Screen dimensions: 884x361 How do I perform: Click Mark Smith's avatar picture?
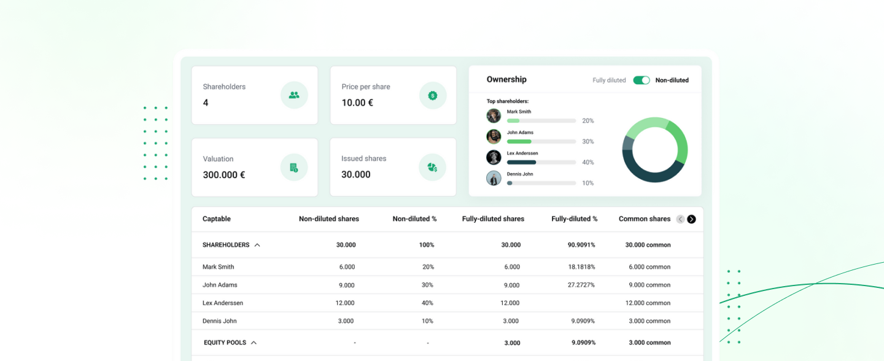pyautogui.click(x=494, y=116)
